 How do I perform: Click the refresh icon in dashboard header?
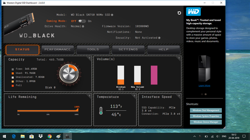click(179, 13)
